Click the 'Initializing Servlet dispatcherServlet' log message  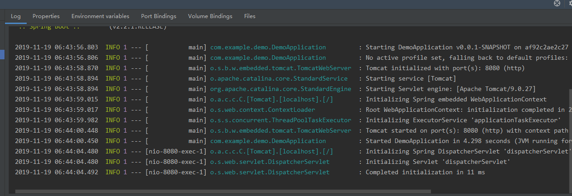[438, 162]
